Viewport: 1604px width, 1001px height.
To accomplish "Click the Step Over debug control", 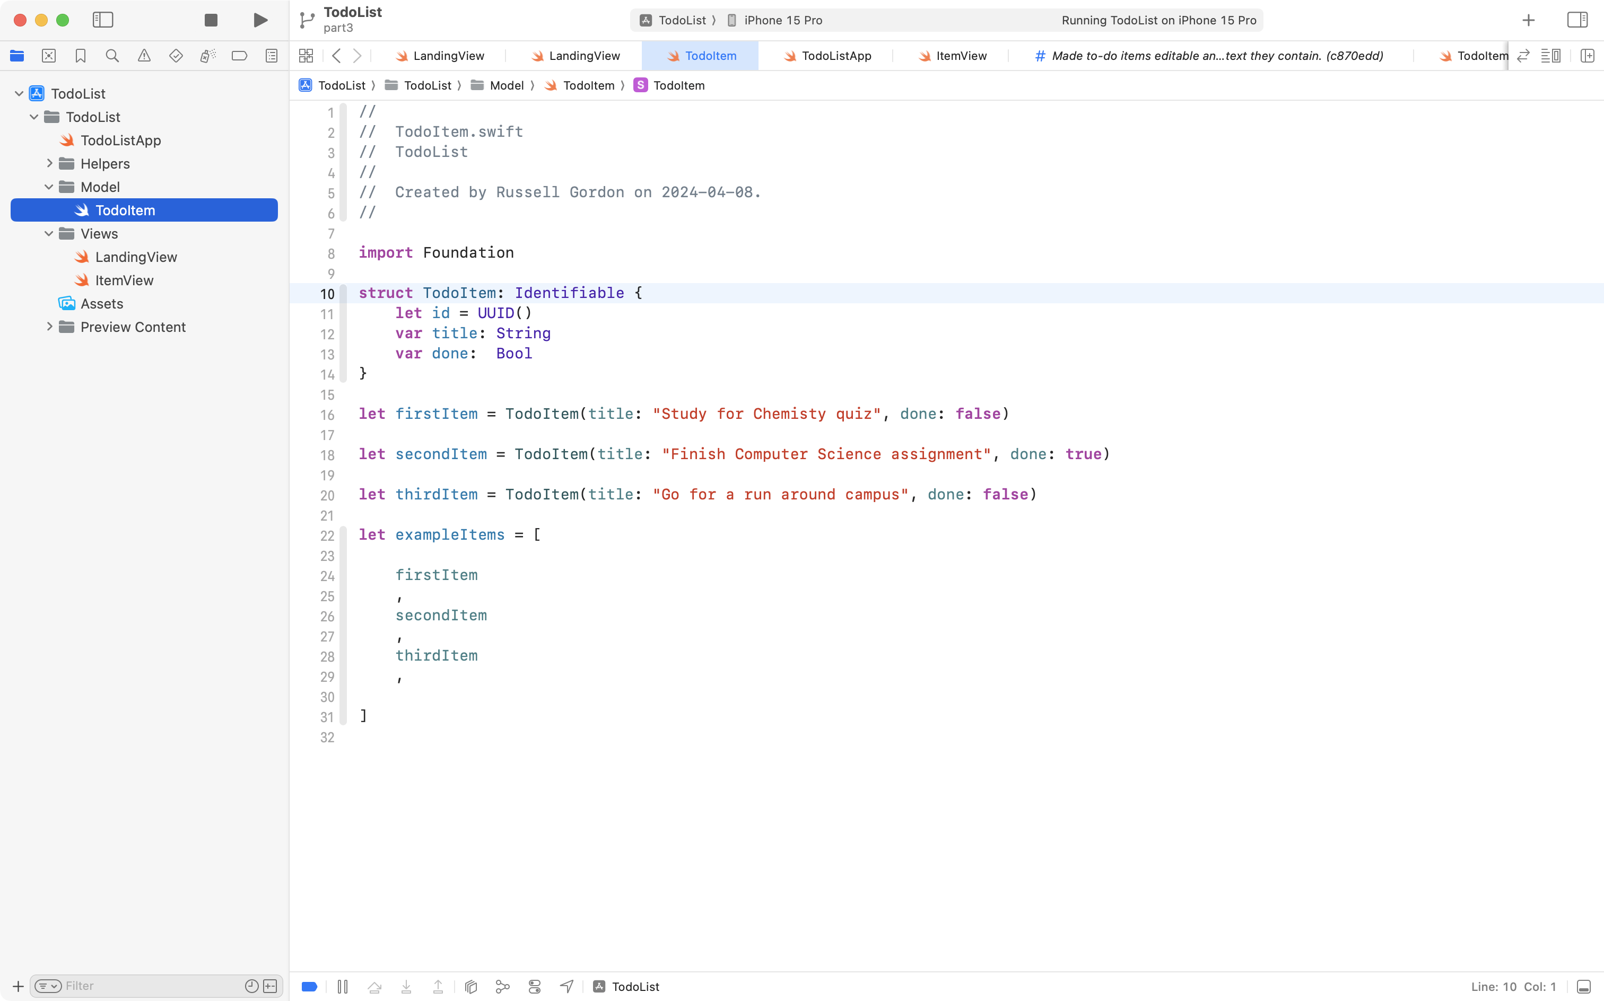I will [x=374, y=986].
